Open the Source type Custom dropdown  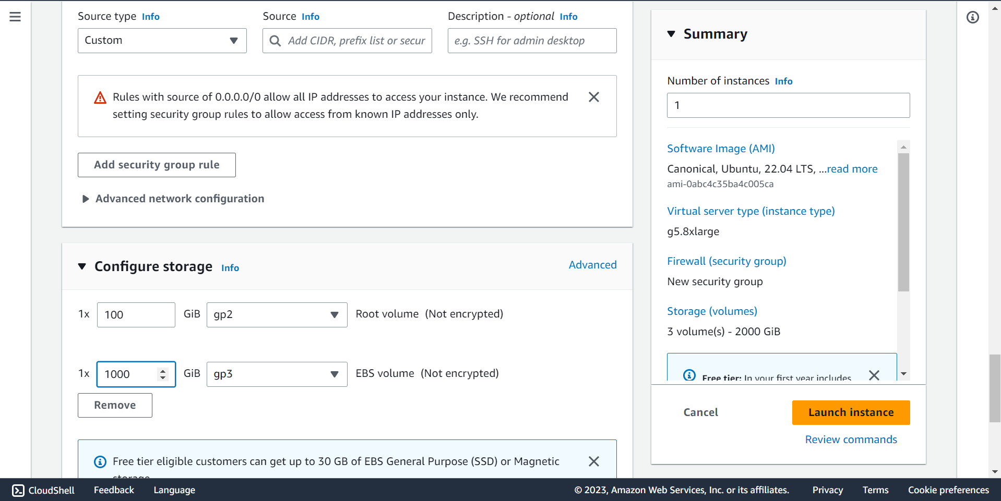(x=162, y=41)
